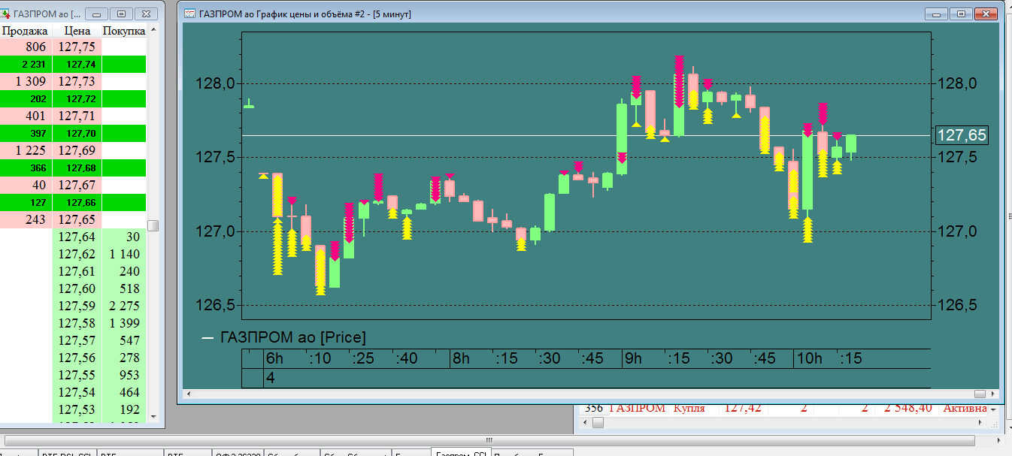Click the :10 label on the time axis
The height and width of the screenshot is (456, 1012).
(x=320, y=359)
